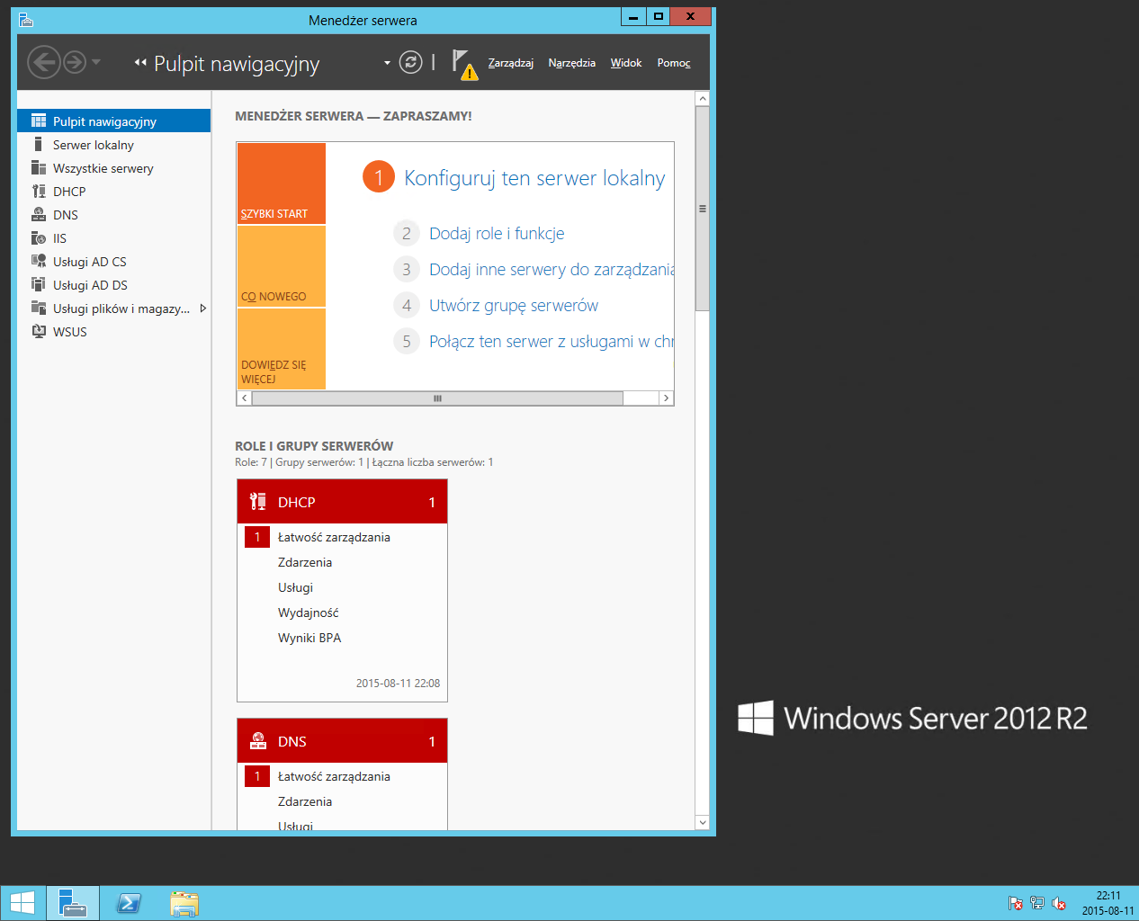Click the Dodaj role i funkcje link

pyautogui.click(x=497, y=234)
